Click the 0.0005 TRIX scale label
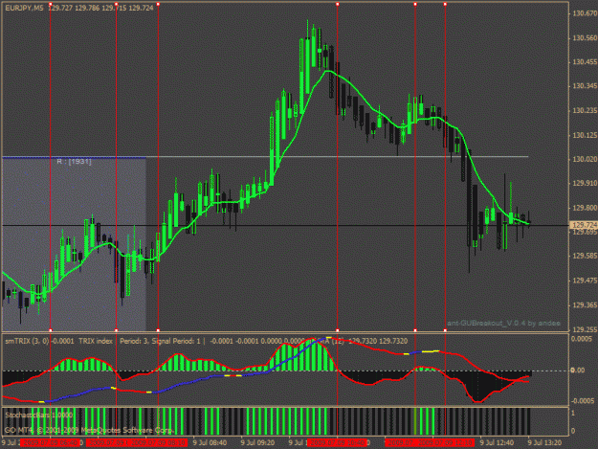Image resolution: width=598 pixels, height=449 pixels. tap(583, 339)
